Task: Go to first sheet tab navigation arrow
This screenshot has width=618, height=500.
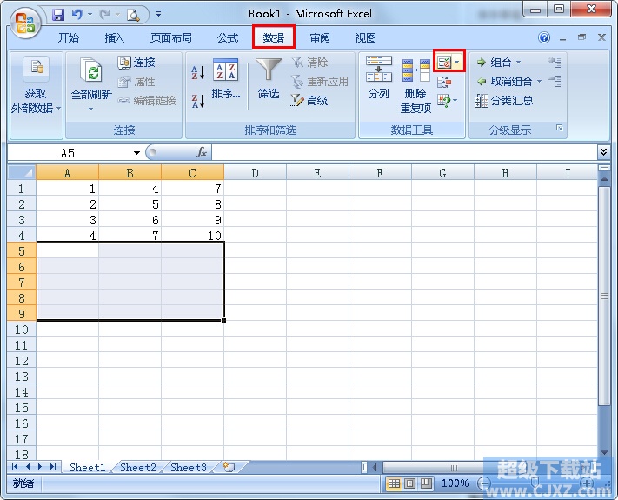Action: point(15,467)
